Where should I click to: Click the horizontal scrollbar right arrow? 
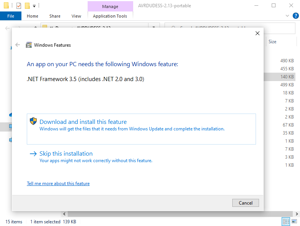pyautogui.click(x=297, y=214)
